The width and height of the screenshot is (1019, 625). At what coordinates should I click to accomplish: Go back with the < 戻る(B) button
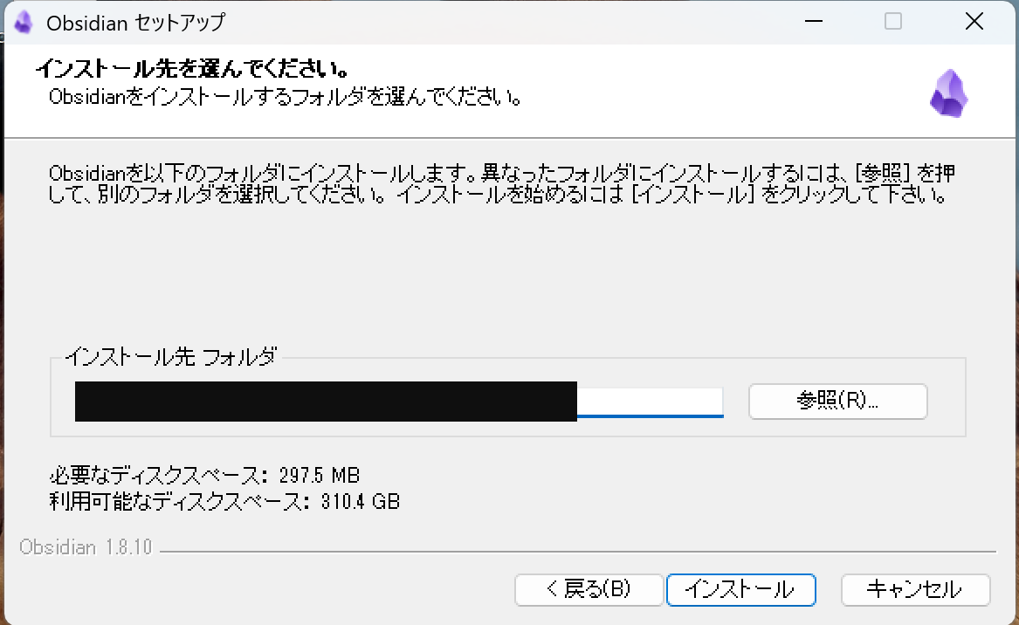[589, 589]
